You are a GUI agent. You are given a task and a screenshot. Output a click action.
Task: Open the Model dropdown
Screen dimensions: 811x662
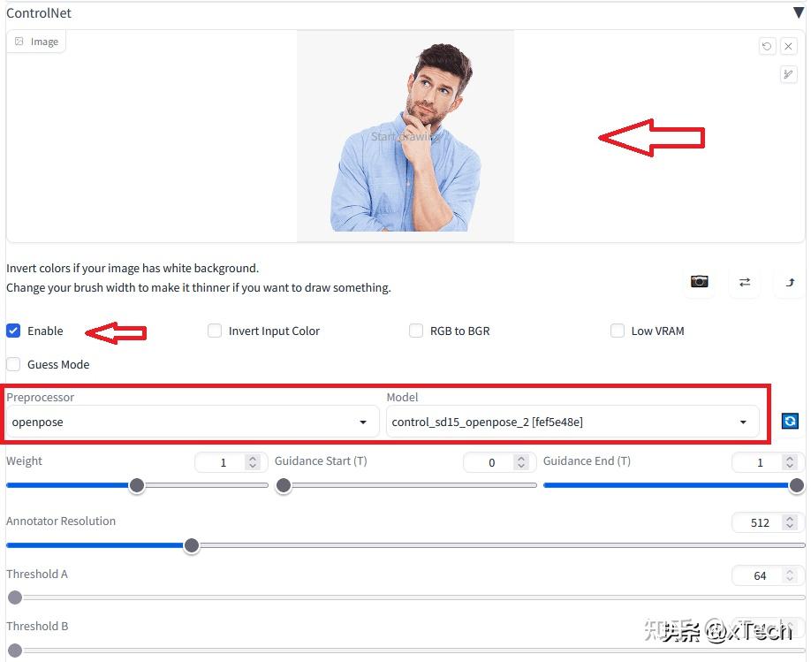click(742, 422)
